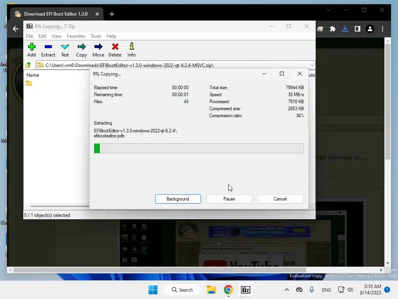The height and width of the screenshot is (299, 398).
Task: Click the Name column header
Action: pyautogui.click(x=33, y=75)
